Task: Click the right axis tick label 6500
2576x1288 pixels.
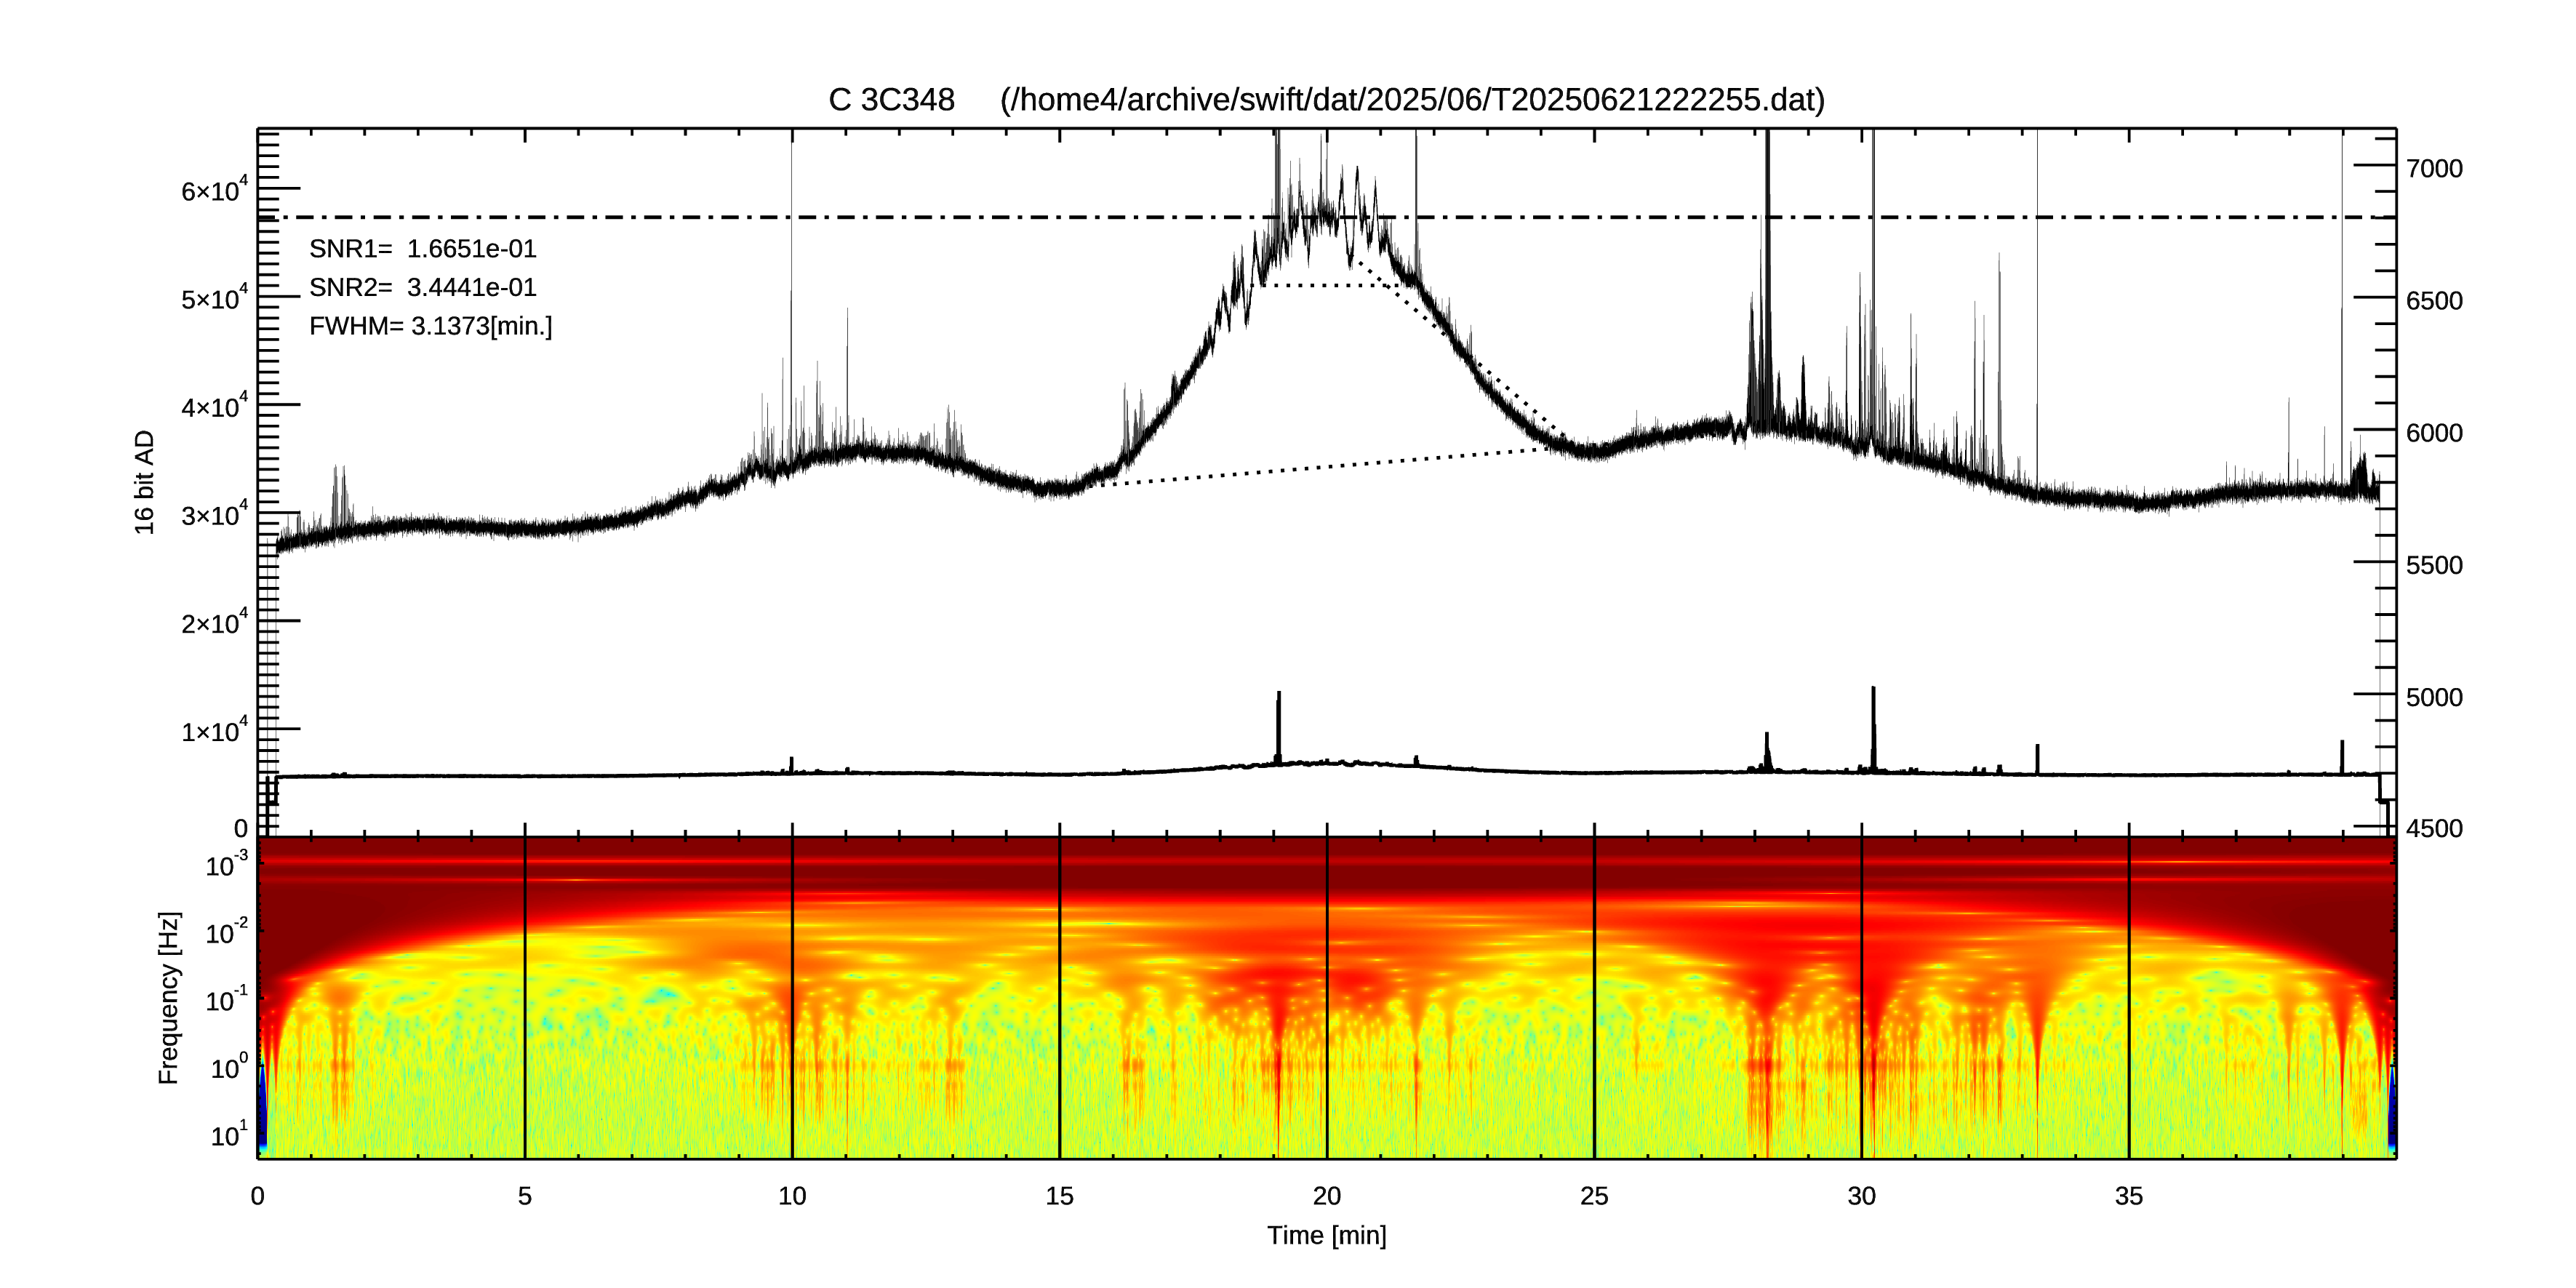Action: [2434, 301]
